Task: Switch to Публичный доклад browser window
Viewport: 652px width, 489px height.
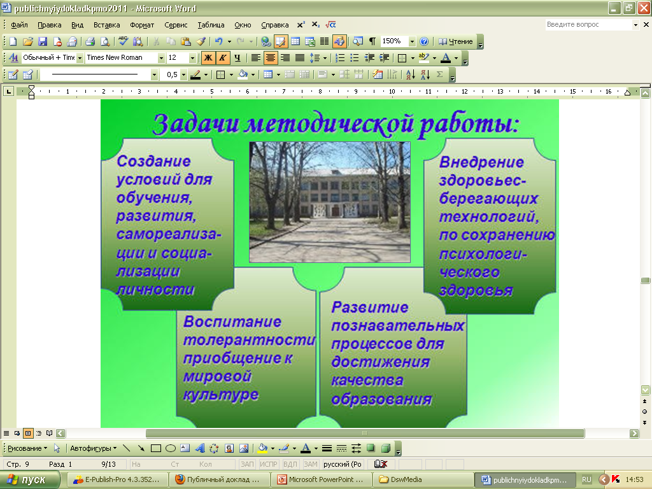Action: click(220, 479)
